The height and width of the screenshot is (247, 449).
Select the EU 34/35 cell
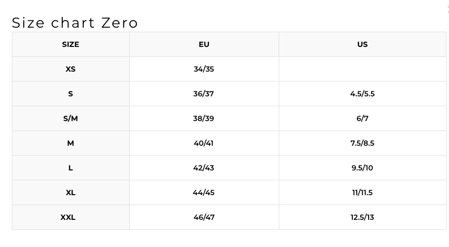tap(204, 69)
